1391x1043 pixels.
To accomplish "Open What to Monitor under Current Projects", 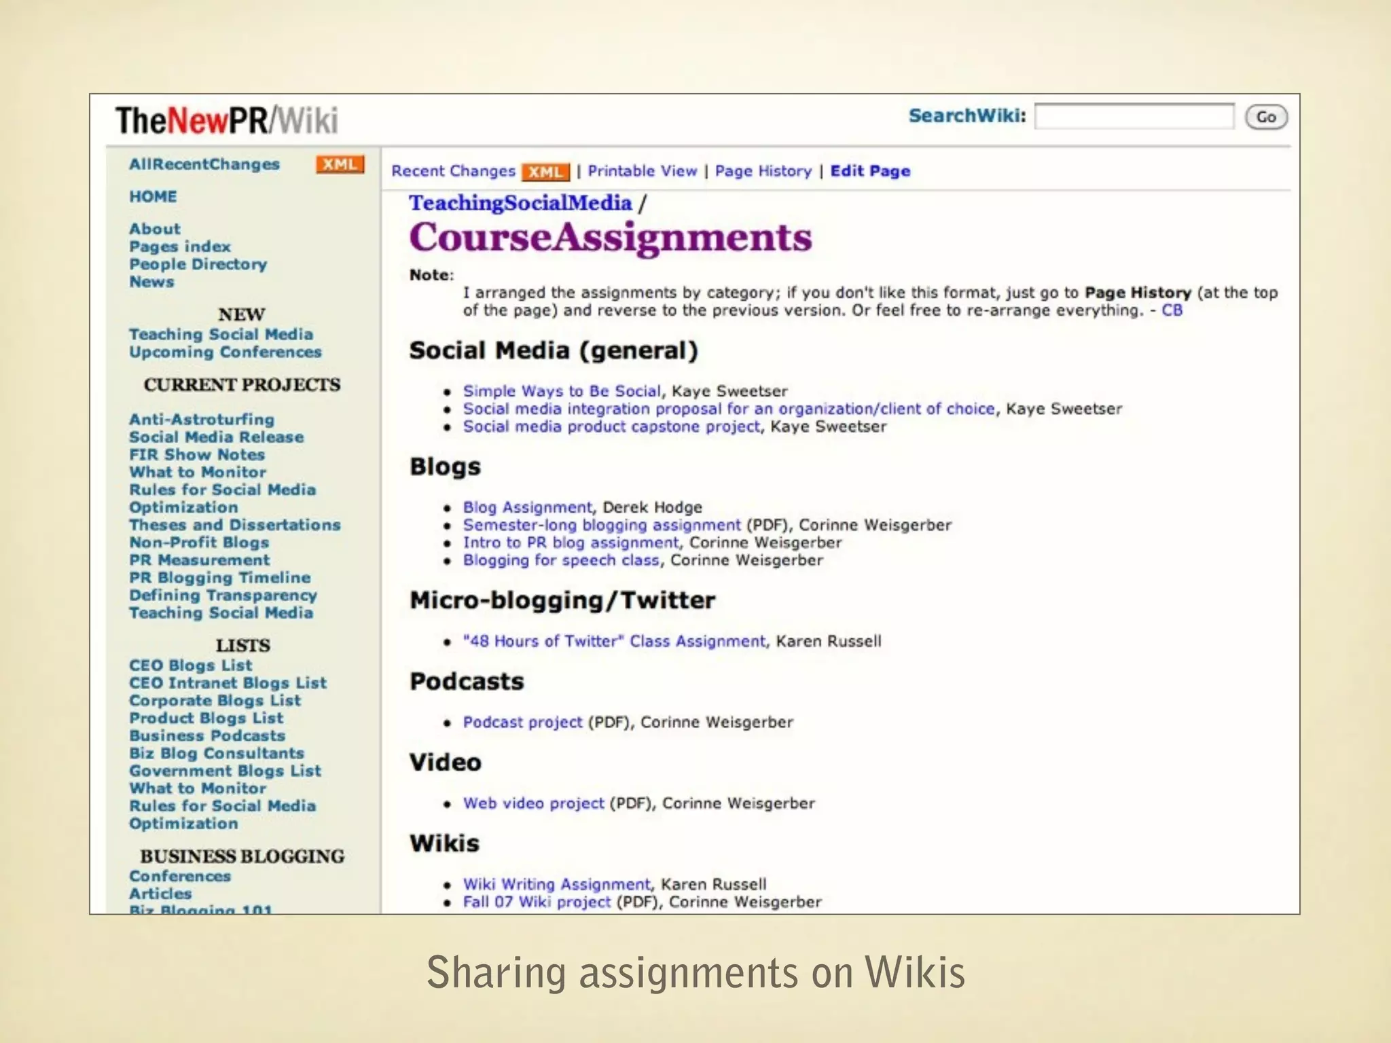I will point(198,473).
